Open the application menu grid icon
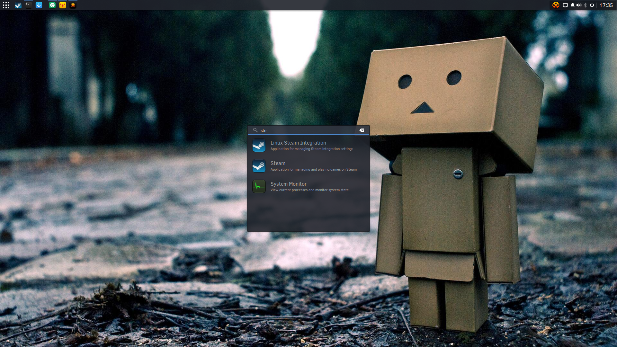 coord(6,5)
